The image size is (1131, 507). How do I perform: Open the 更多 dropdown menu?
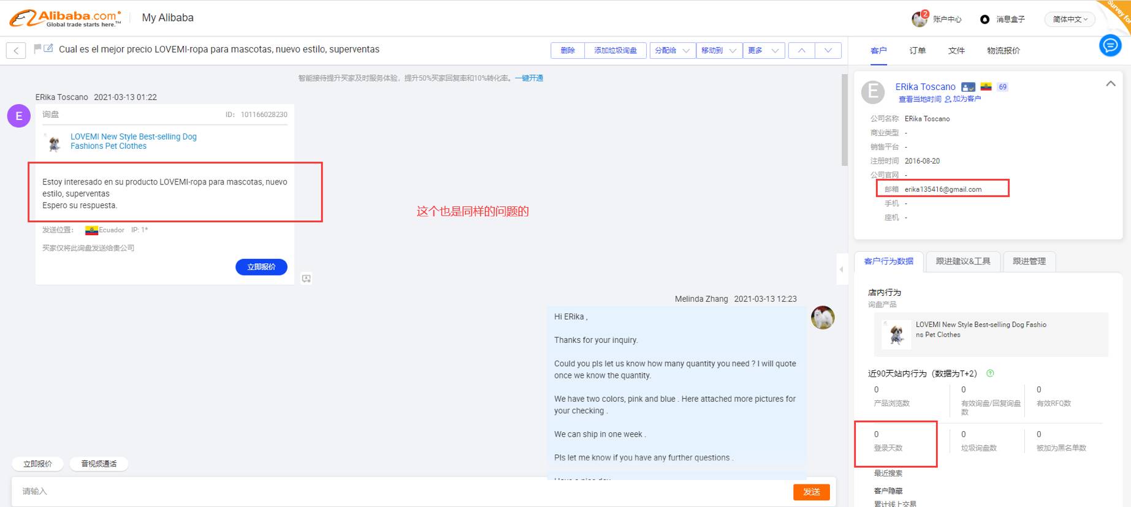pos(763,50)
